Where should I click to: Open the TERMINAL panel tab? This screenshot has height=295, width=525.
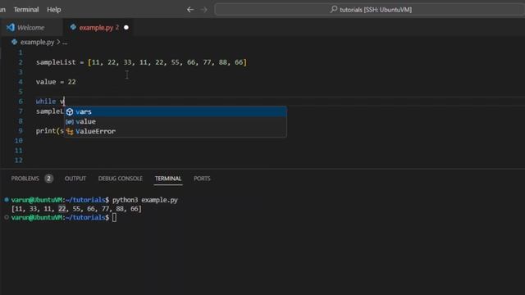tap(168, 179)
